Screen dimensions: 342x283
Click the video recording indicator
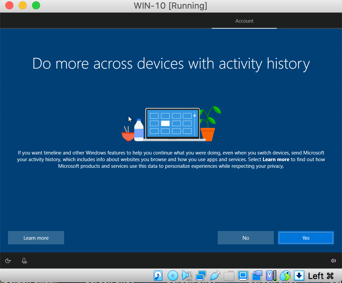257,276
